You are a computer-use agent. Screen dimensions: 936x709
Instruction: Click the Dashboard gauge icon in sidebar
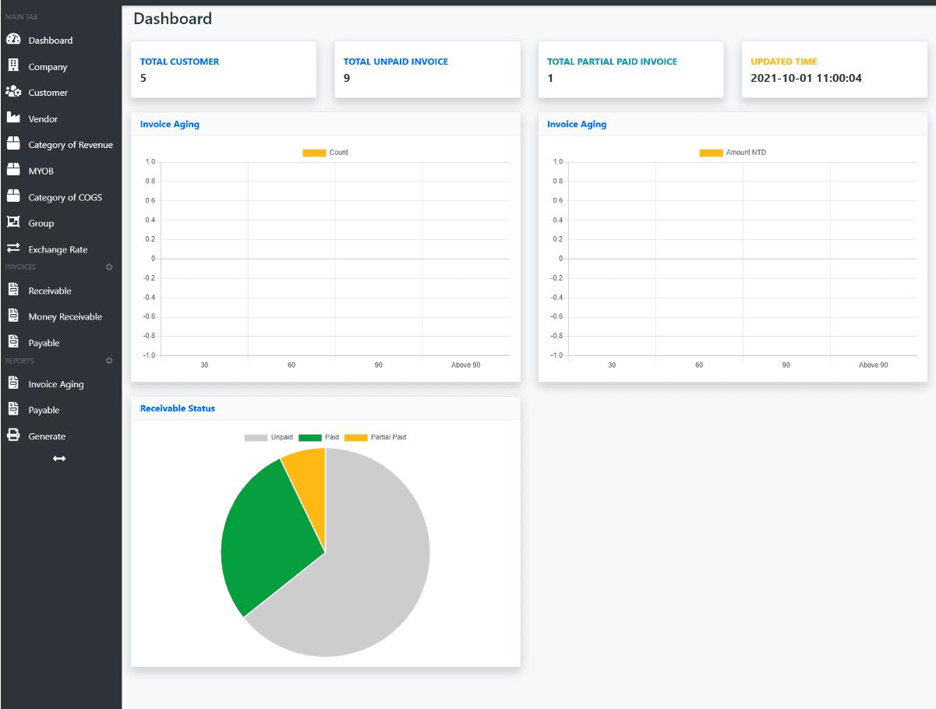tap(13, 40)
